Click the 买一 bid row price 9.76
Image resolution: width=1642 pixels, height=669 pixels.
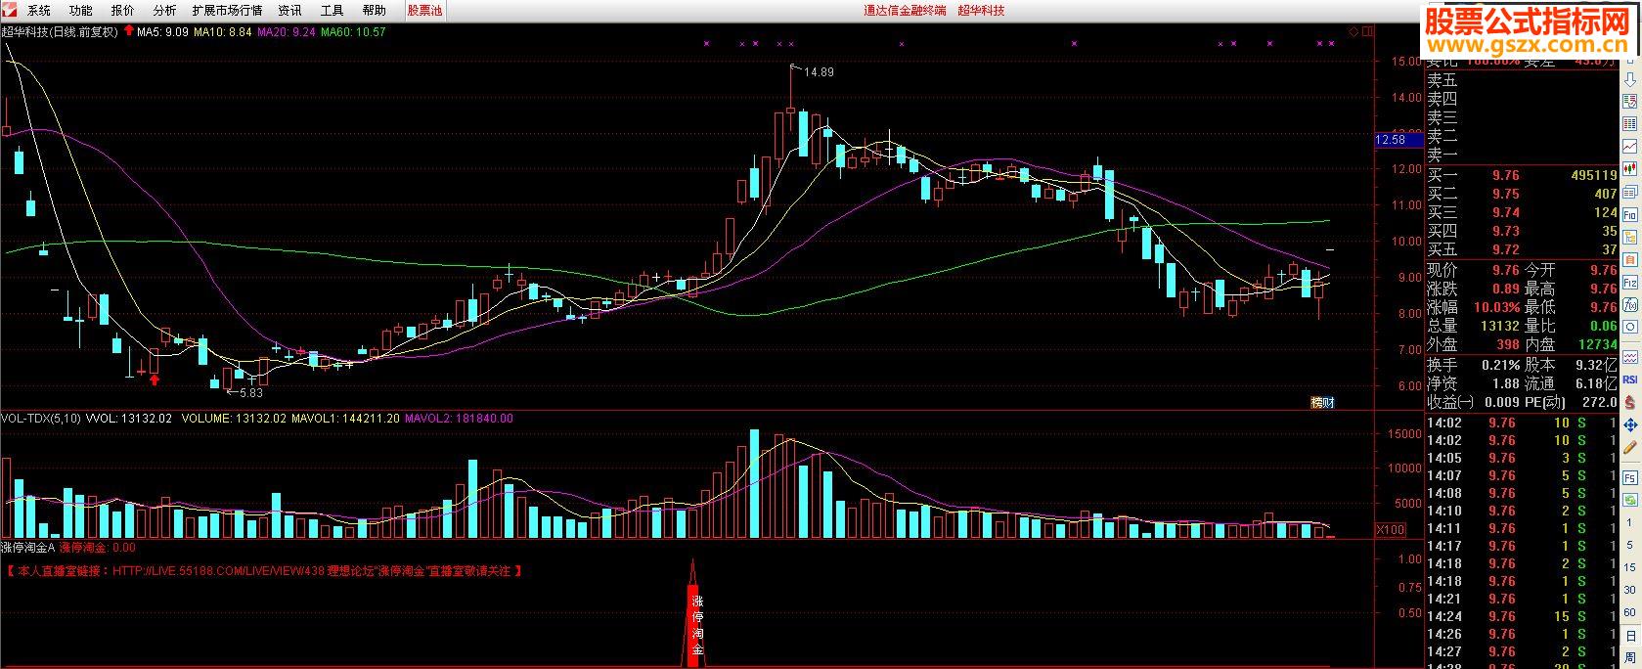1506,176
